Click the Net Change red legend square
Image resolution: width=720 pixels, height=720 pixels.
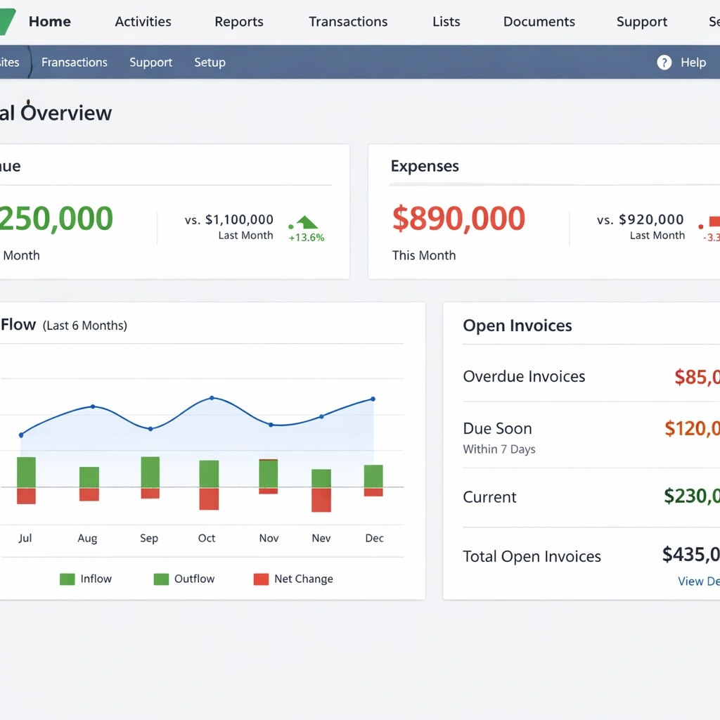pyautogui.click(x=261, y=579)
